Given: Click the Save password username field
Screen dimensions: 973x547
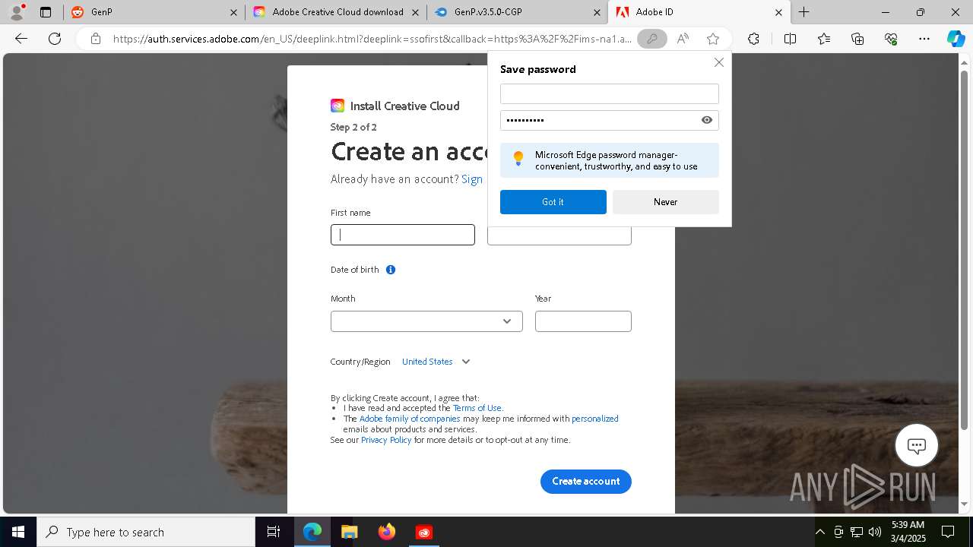Looking at the screenshot, I should (610, 93).
